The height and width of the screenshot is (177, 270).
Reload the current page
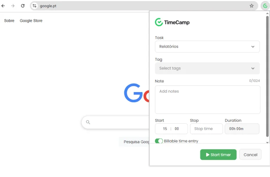(23, 6)
